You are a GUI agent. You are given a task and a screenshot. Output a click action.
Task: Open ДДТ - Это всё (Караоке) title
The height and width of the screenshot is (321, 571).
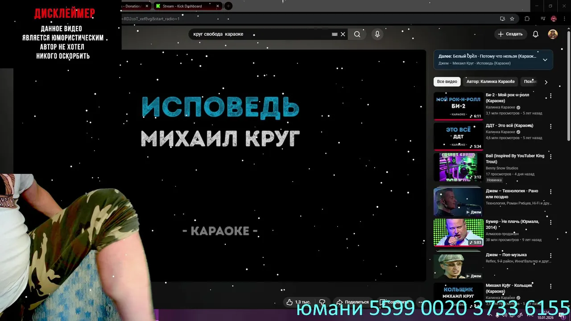point(509,125)
